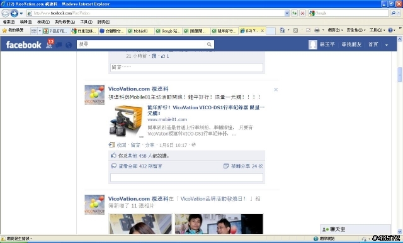Open the 說明(H) menu
This screenshot has height=243, width=403.
click(x=103, y=22)
